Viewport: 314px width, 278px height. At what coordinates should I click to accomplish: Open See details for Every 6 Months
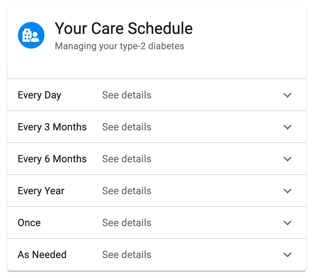pyautogui.click(x=127, y=159)
